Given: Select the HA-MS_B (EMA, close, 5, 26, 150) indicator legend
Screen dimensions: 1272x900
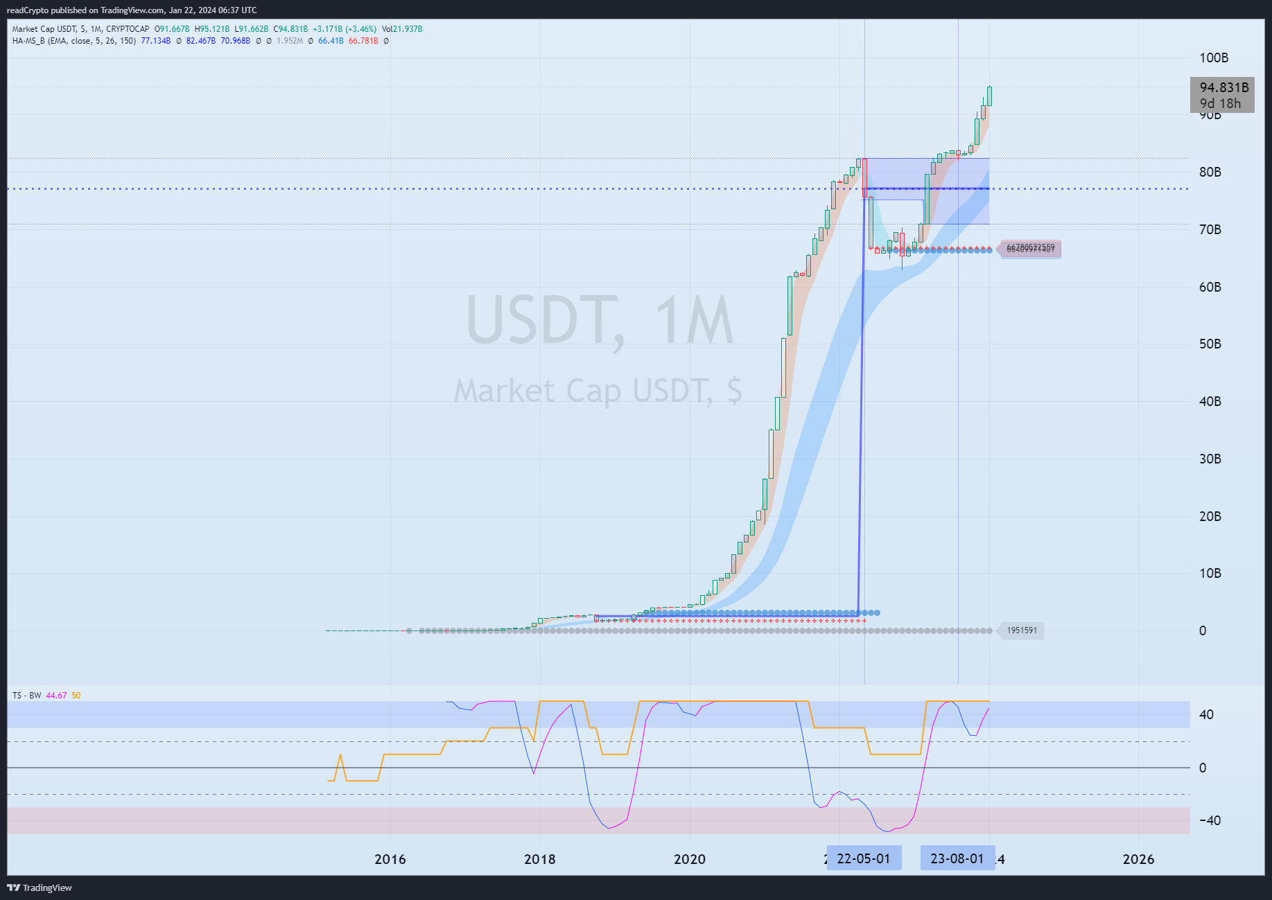Looking at the screenshot, I should [74, 41].
